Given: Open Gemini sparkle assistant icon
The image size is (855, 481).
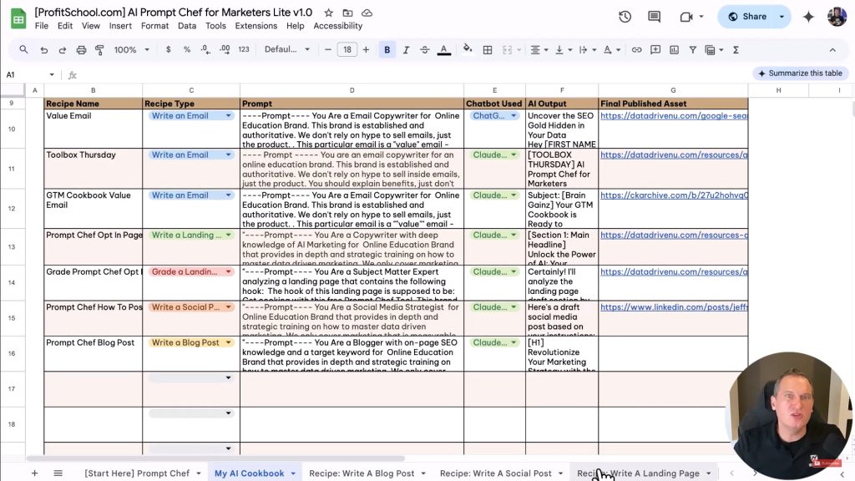Looking at the screenshot, I should point(808,17).
